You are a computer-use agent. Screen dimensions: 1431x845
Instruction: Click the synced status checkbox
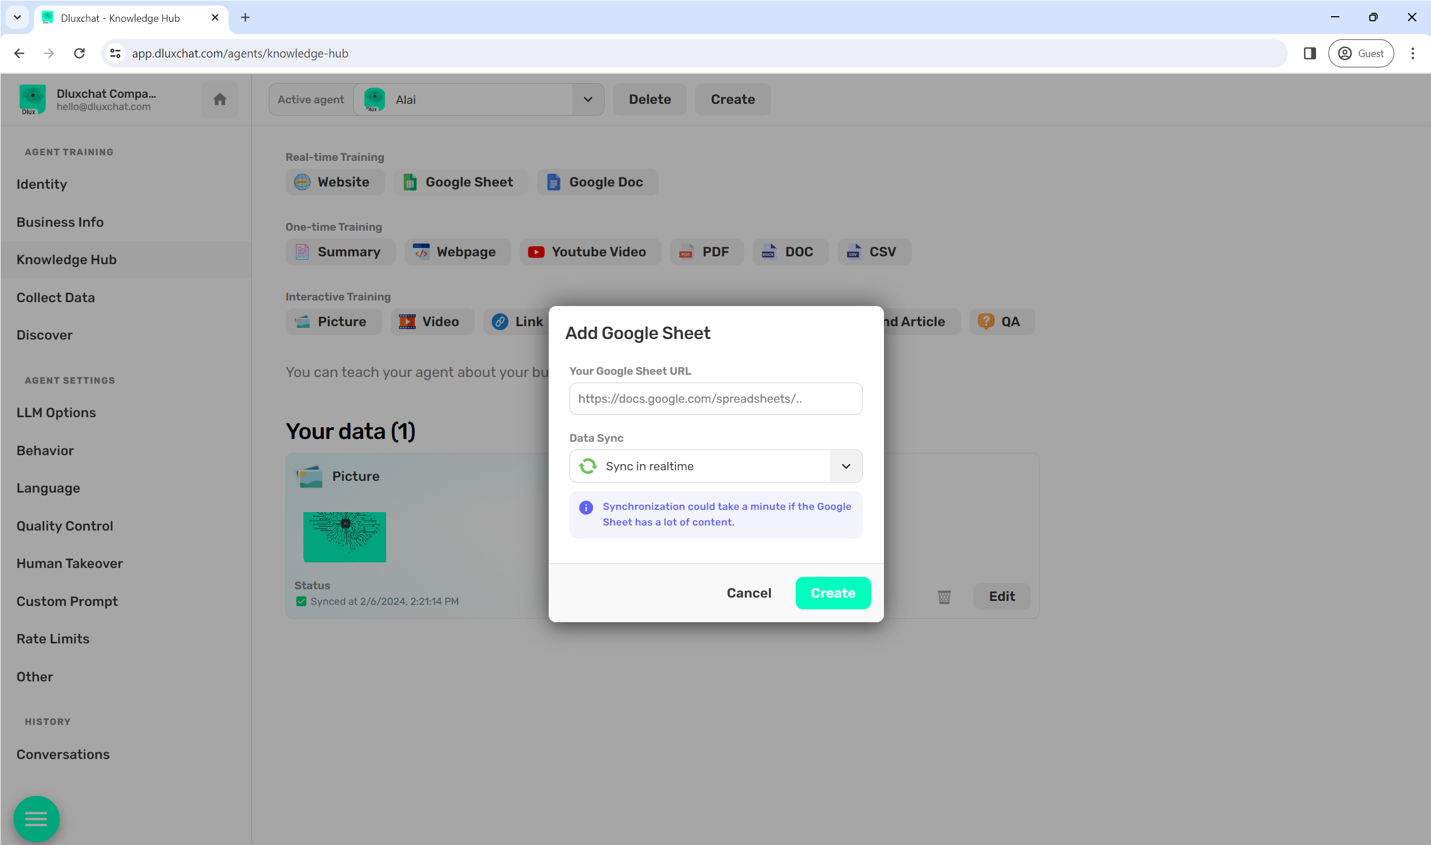point(301,601)
